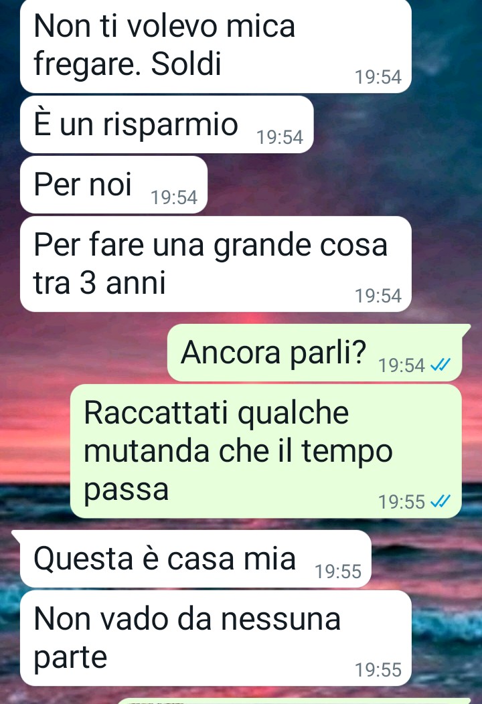Tap 19:55 timestamp on 'Questa è casa mia'
482x704 pixels.
click(x=338, y=571)
